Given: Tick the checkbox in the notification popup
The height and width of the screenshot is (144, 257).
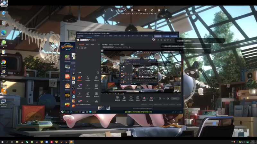Looking at the screenshot, I should pyautogui.click(x=162, y=46).
